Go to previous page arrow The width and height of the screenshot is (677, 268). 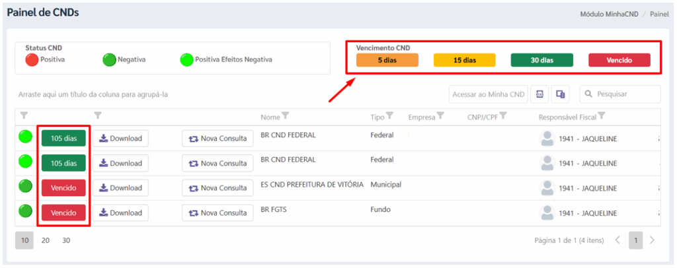pyautogui.click(x=617, y=240)
